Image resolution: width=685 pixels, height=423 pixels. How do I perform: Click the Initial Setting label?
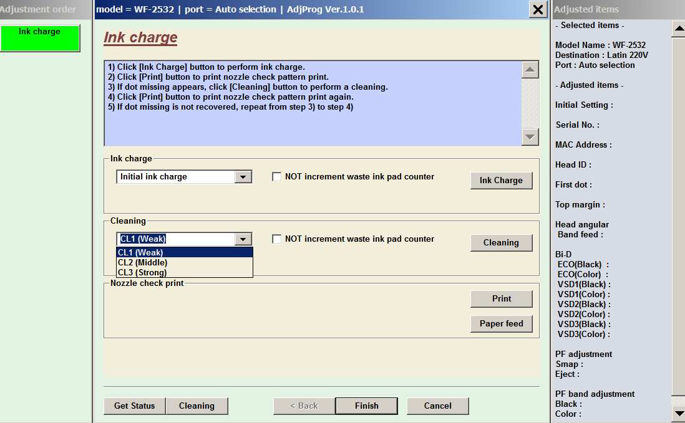coord(584,105)
